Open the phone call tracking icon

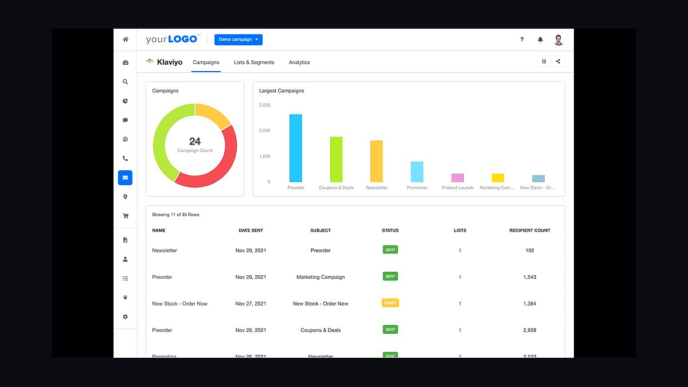tap(125, 159)
